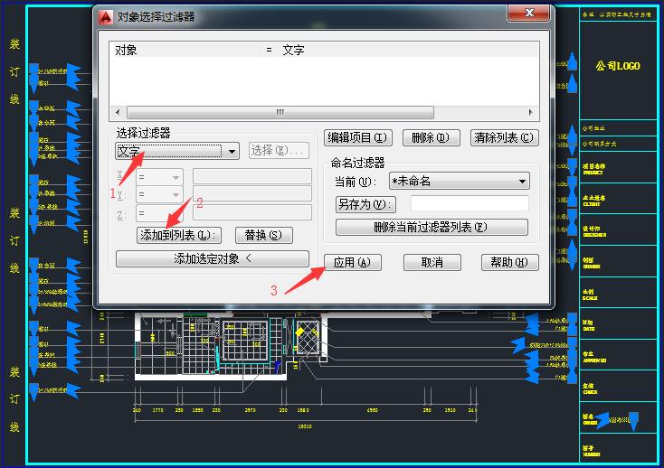Click the list scrollbar left arrow
The image size is (664, 468).
(x=118, y=112)
